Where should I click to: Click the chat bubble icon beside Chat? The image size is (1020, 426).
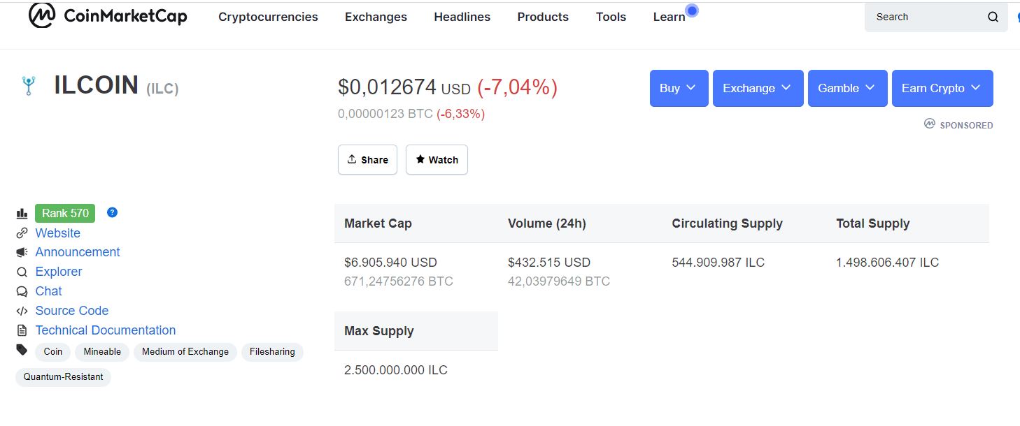[x=22, y=291]
